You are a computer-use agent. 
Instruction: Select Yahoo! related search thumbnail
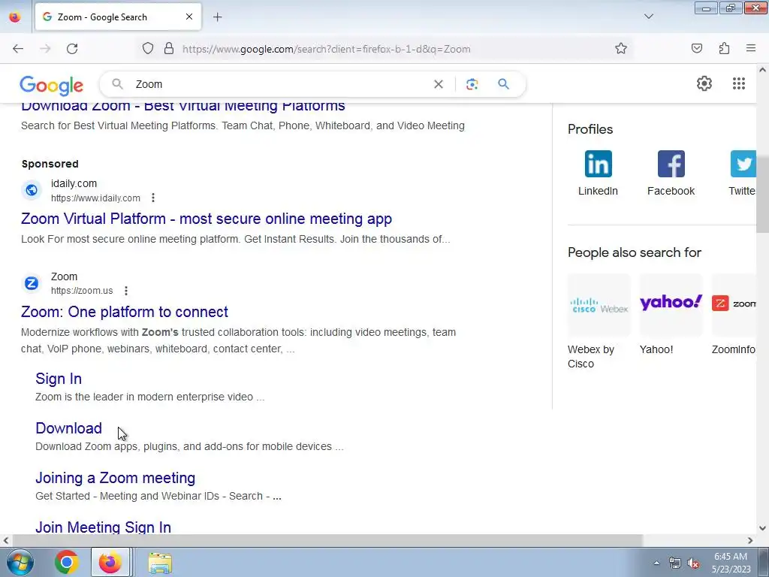(671, 305)
